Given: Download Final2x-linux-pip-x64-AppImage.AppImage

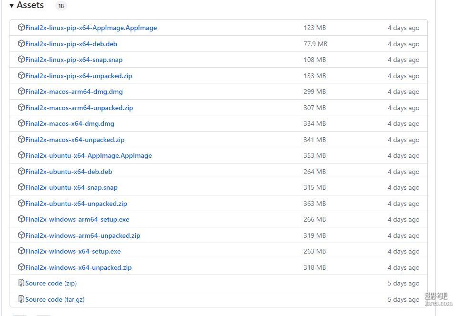Looking at the screenshot, I should pyautogui.click(x=91, y=28).
